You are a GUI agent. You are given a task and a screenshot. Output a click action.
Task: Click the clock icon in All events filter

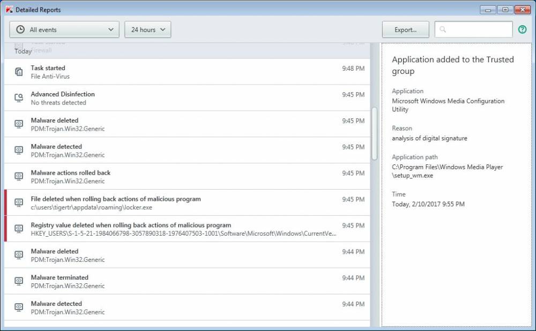coord(20,29)
